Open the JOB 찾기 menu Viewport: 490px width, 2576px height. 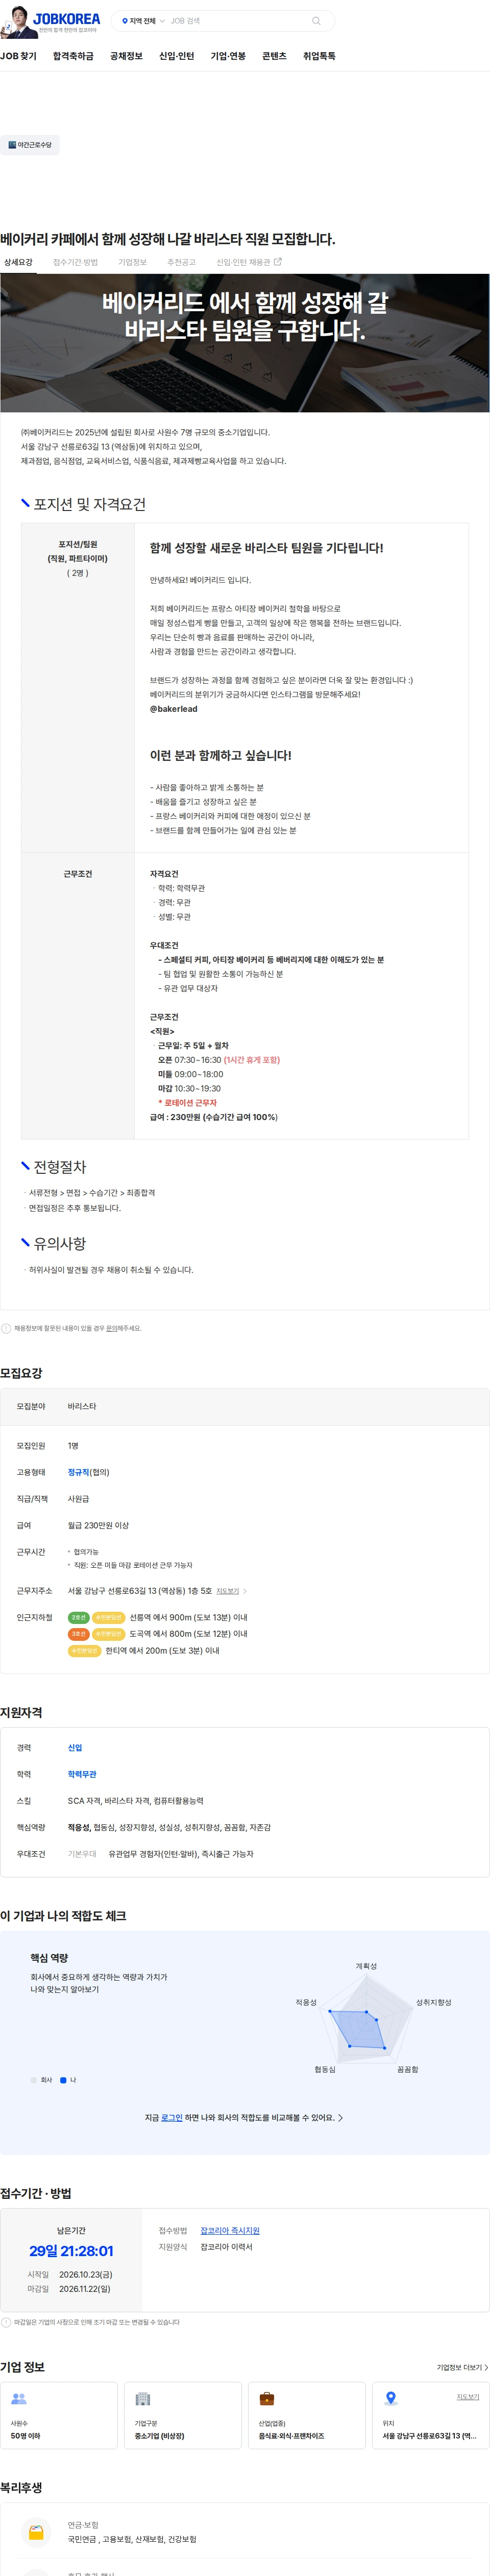(18, 56)
